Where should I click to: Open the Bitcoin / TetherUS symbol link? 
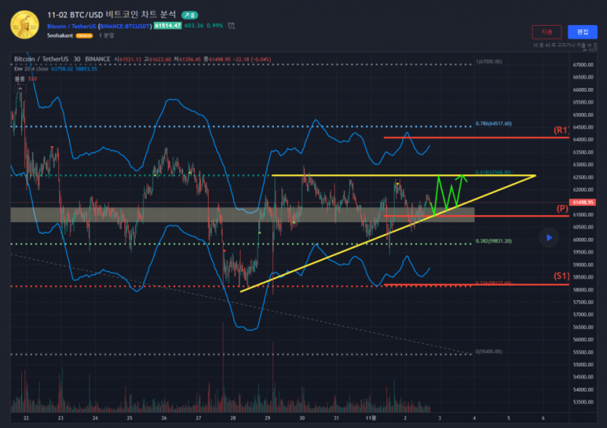[x=71, y=26]
